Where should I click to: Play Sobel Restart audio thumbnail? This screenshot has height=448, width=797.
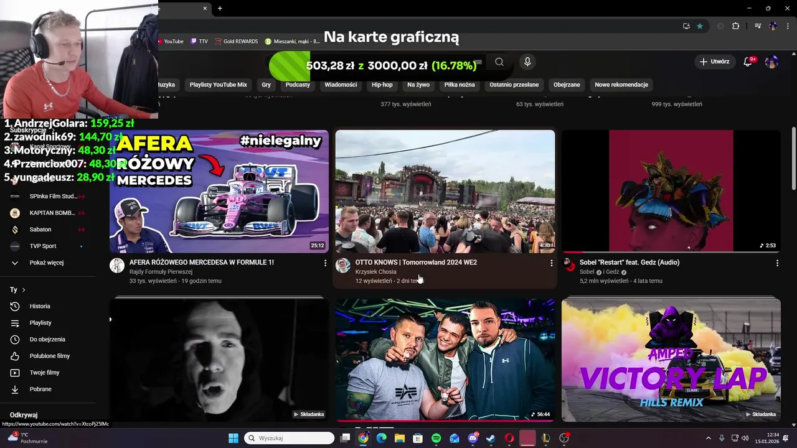tap(671, 191)
